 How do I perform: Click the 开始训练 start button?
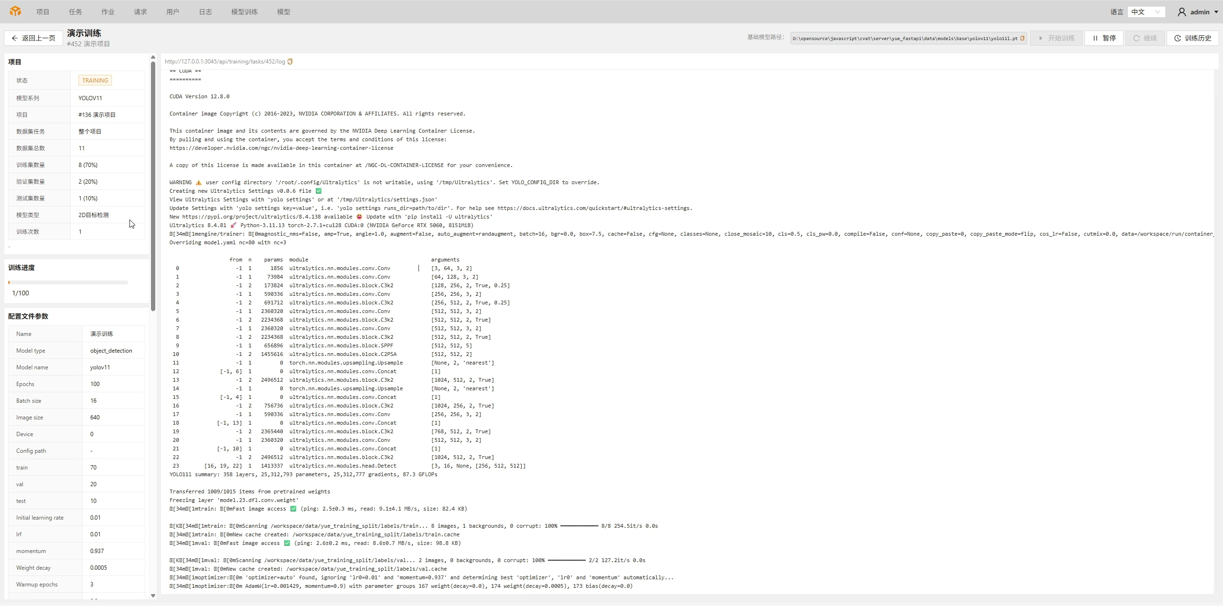(1056, 38)
